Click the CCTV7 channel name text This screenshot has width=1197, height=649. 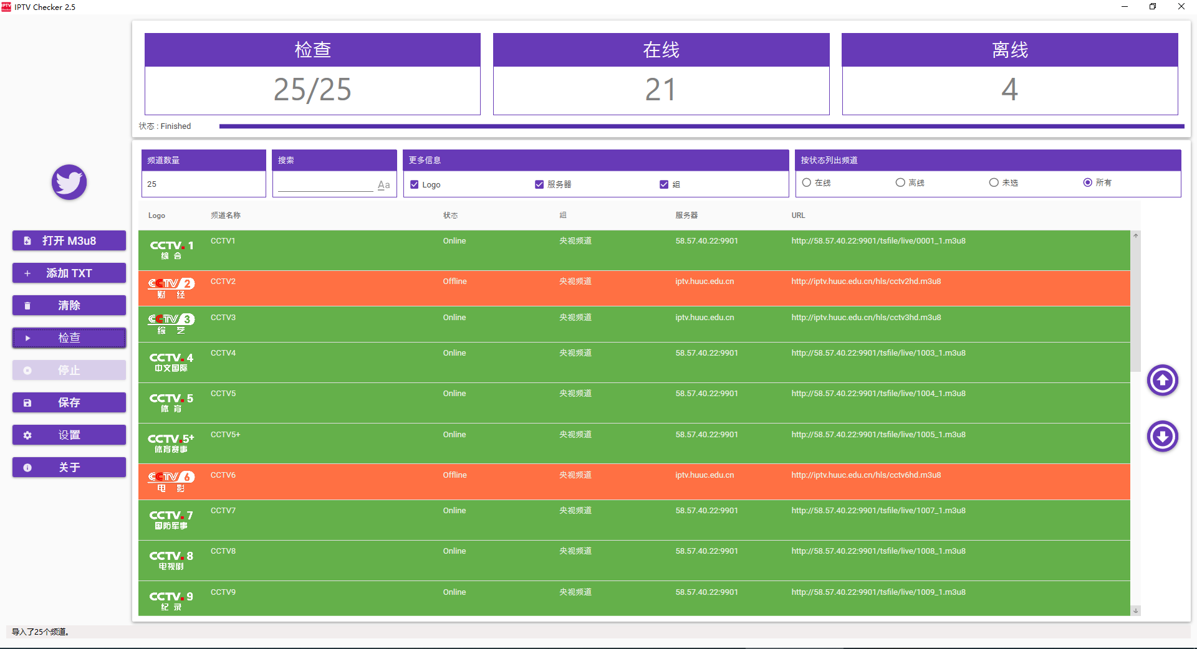coord(223,511)
